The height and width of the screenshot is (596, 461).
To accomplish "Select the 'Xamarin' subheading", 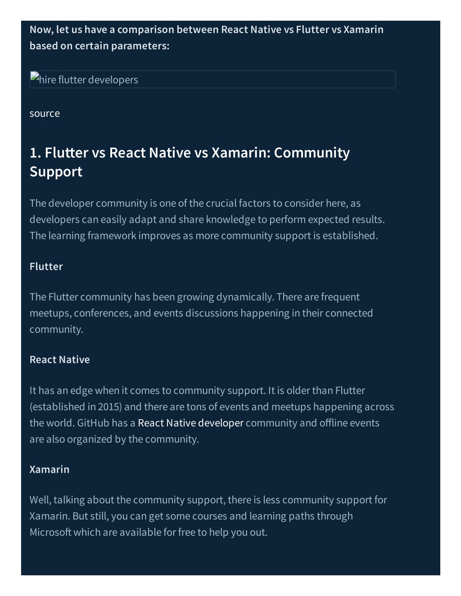I will (50, 470).
